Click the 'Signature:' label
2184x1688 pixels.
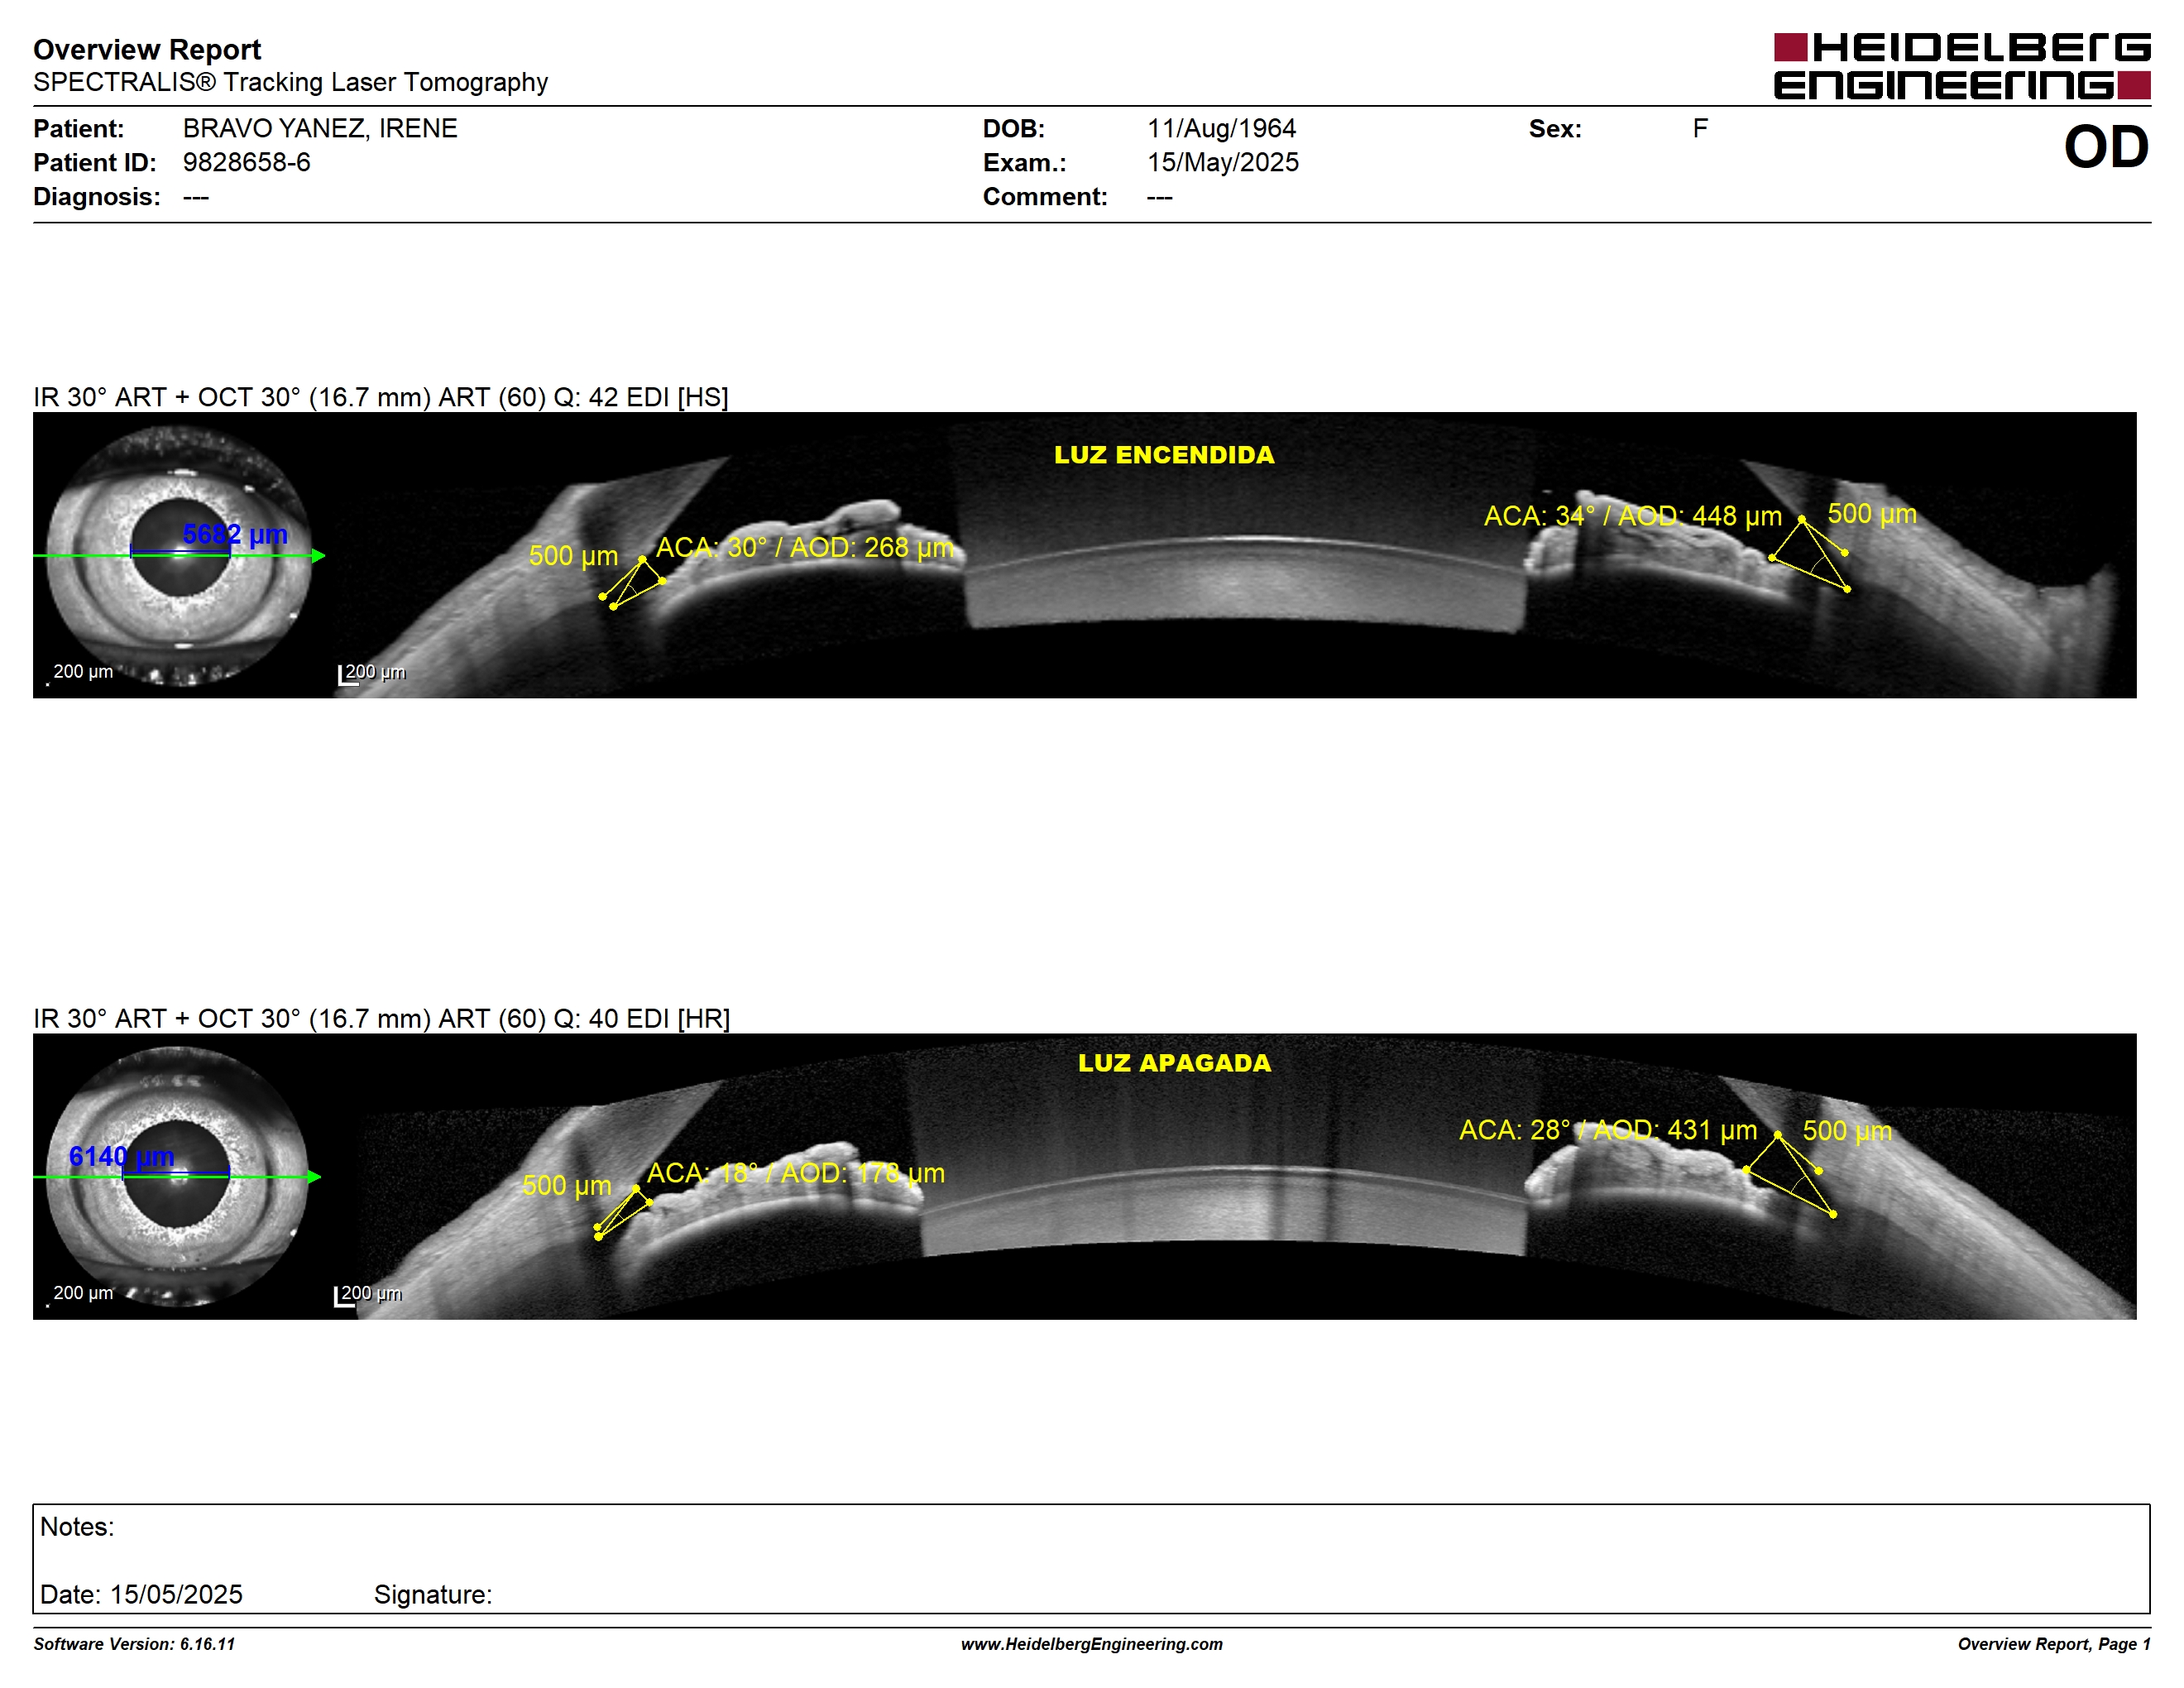[x=433, y=1594]
